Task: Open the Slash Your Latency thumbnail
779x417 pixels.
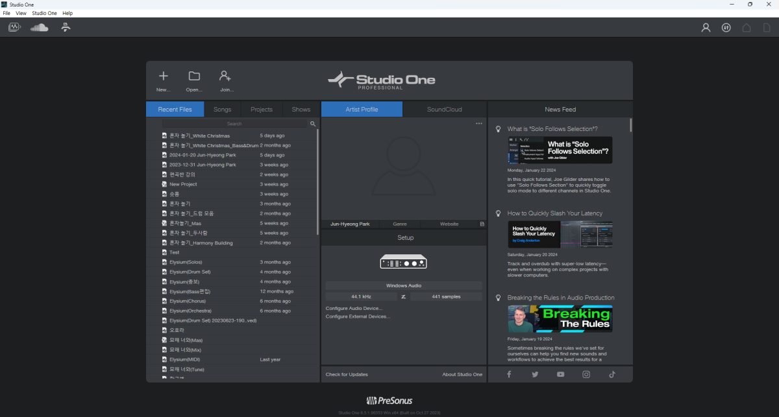Action: (x=560, y=235)
